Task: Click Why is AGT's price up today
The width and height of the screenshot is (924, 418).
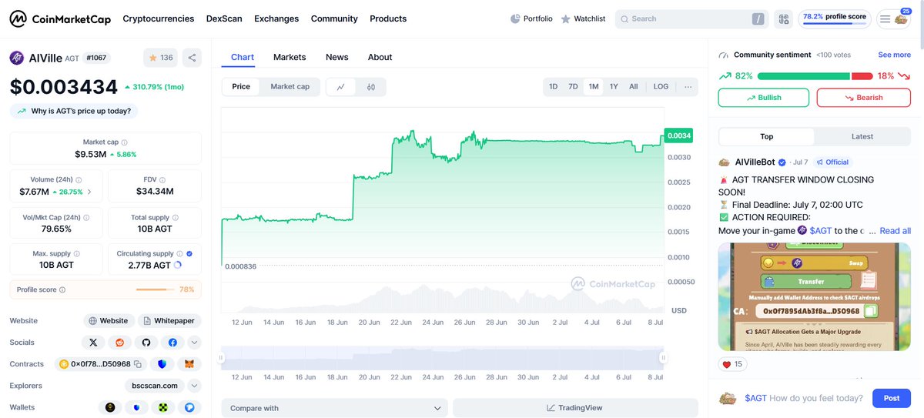Action: click(x=74, y=112)
